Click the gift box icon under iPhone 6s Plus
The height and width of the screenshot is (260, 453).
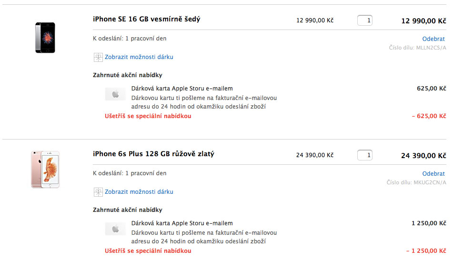(x=98, y=192)
